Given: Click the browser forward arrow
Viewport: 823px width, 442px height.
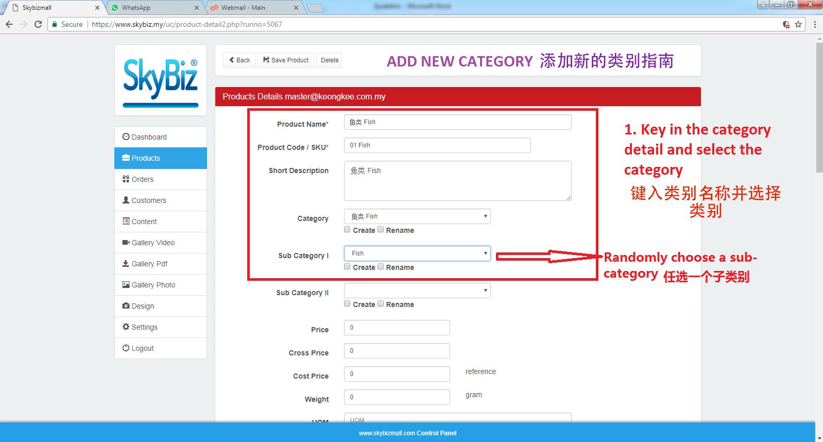Looking at the screenshot, I should pos(24,24).
